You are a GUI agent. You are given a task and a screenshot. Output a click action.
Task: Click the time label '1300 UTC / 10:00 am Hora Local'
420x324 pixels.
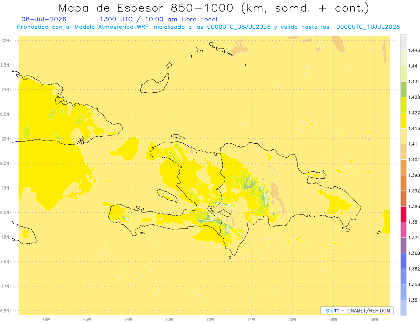[159, 20]
